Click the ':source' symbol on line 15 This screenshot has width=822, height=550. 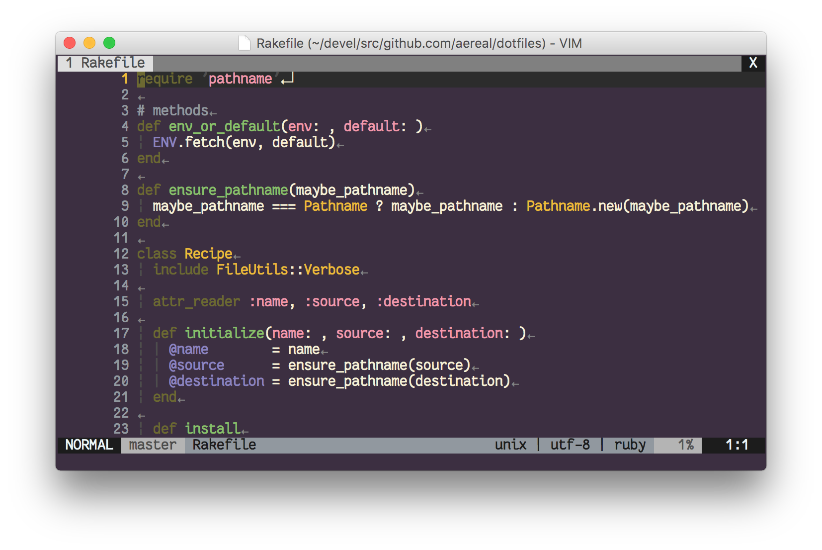pyautogui.click(x=332, y=301)
